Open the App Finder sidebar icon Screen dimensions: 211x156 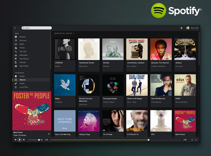[16, 66]
